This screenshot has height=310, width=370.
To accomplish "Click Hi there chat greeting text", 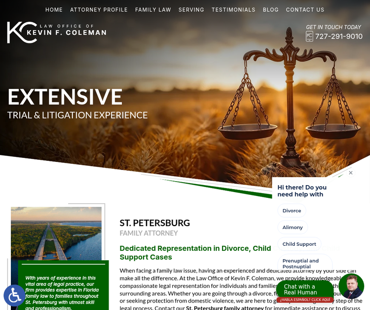I will coord(302,191).
